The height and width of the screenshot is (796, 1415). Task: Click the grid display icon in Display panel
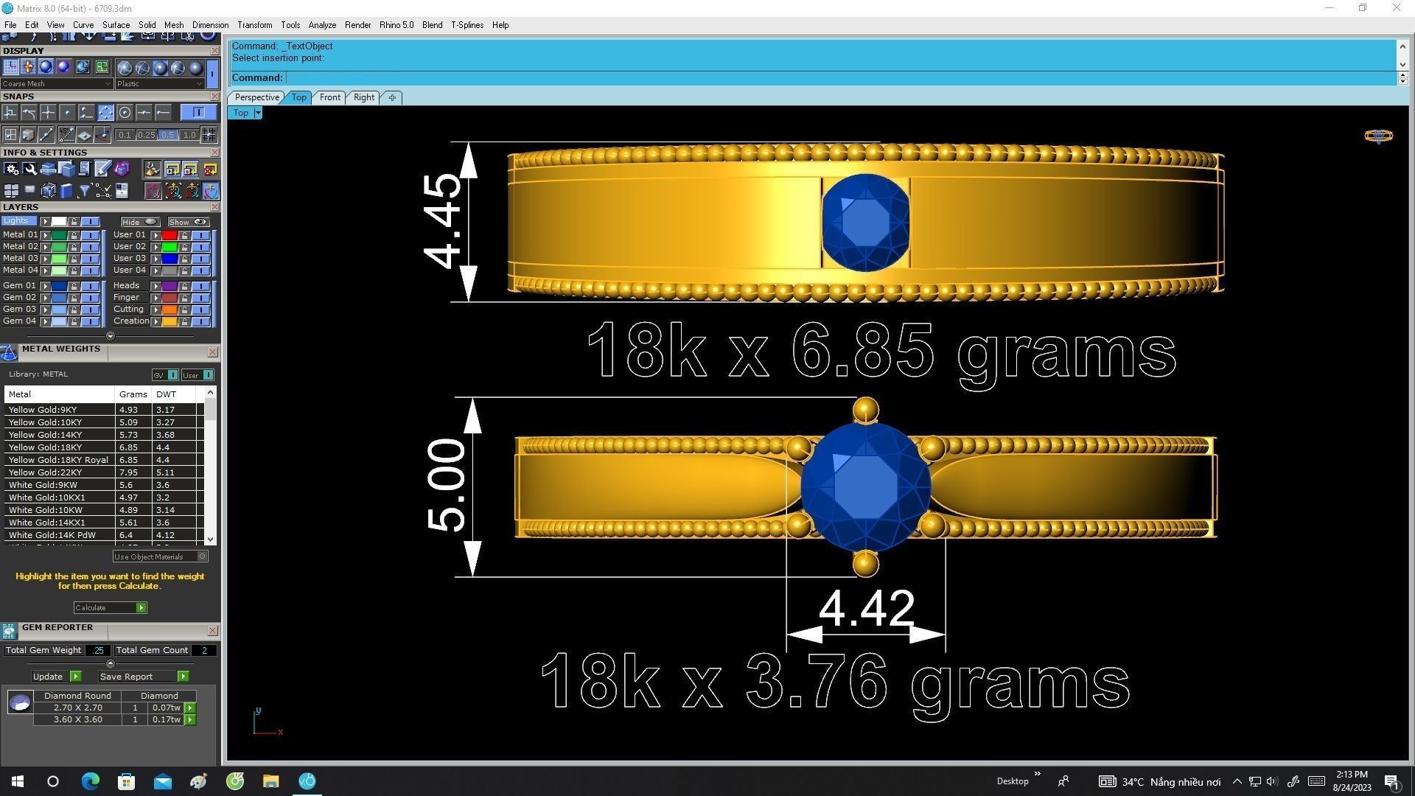coord(10,67)
